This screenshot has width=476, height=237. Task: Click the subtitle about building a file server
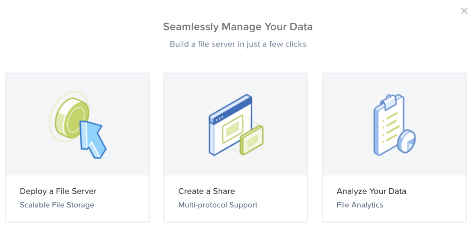pos(238,44)
